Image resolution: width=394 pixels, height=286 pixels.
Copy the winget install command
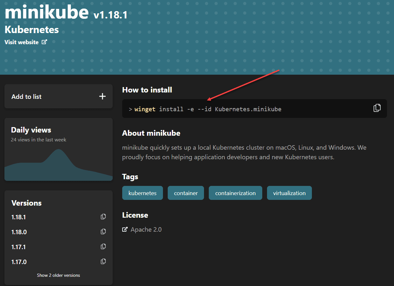(x=377, y=108)
